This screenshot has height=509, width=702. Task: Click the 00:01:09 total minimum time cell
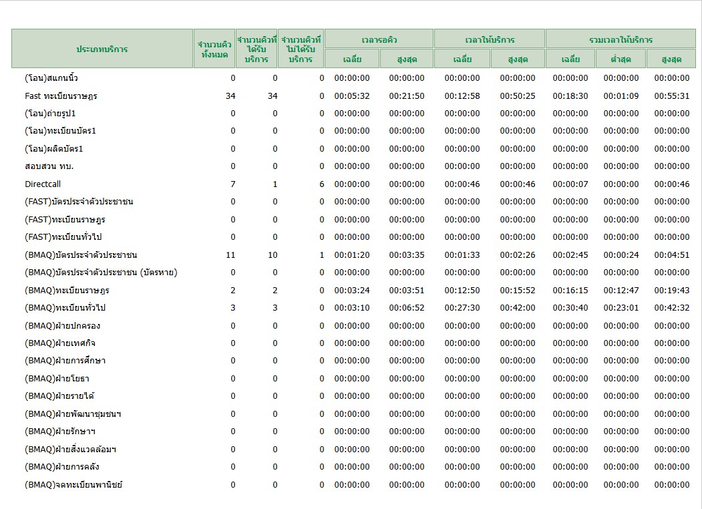(x=621, y=96)
